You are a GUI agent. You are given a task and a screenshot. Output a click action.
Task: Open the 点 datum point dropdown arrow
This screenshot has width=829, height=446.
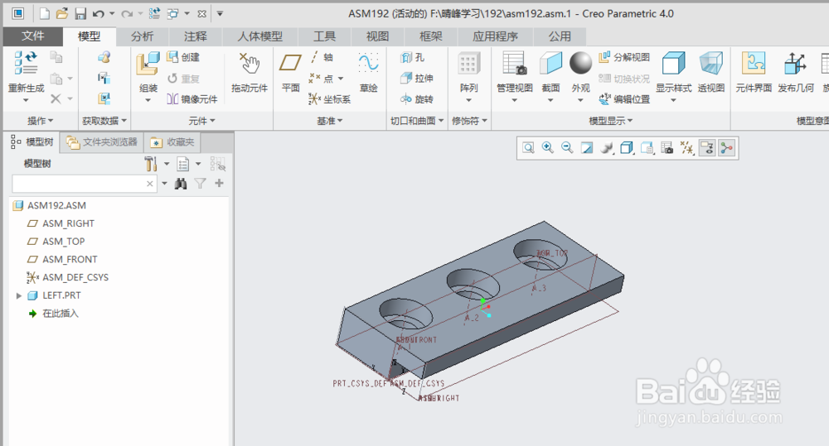click(341, 78)
